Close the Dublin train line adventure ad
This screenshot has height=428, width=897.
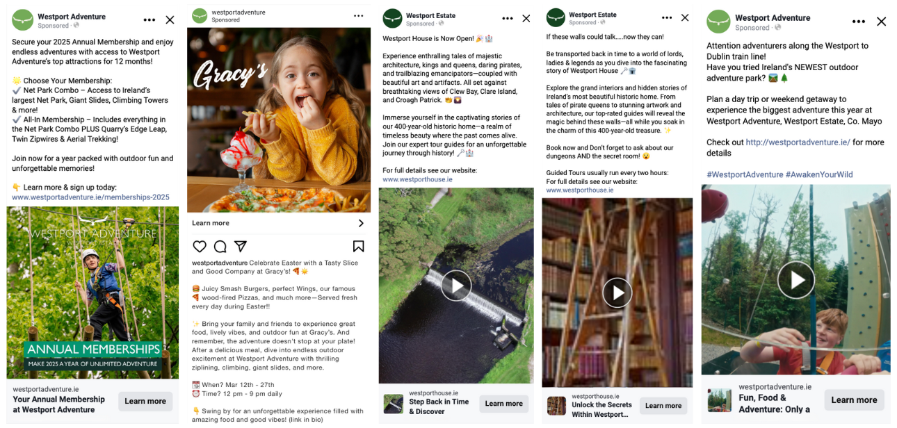click(881, 22)
